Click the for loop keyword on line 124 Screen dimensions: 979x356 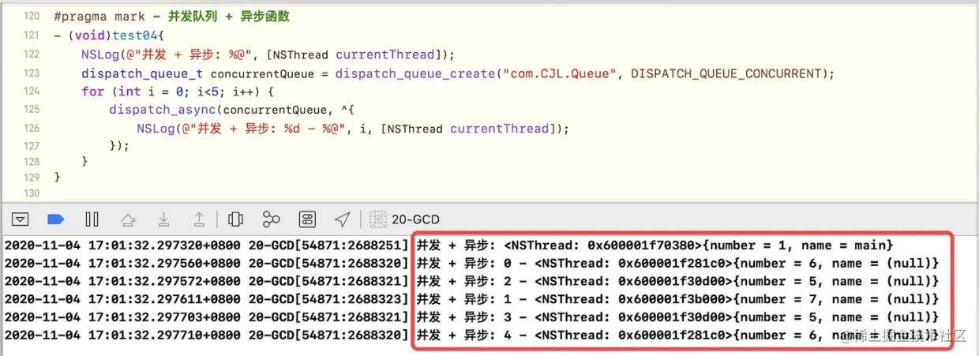92,92
